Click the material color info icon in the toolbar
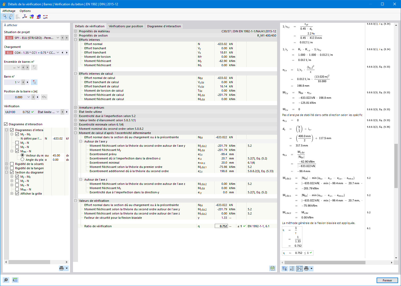The width and height of the screenshot is (401, 286). click(32, 17)
